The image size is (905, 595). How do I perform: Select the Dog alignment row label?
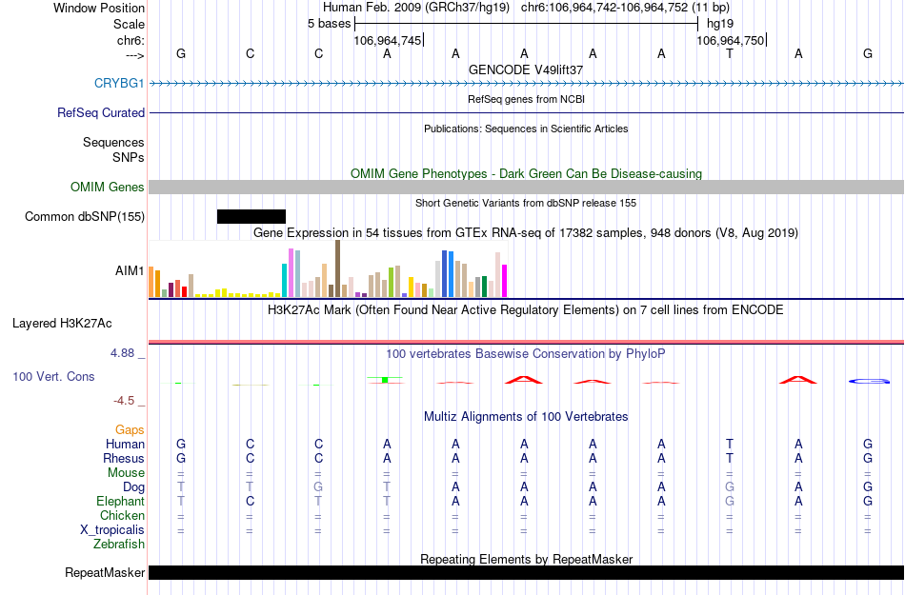[x=133, y=487]
